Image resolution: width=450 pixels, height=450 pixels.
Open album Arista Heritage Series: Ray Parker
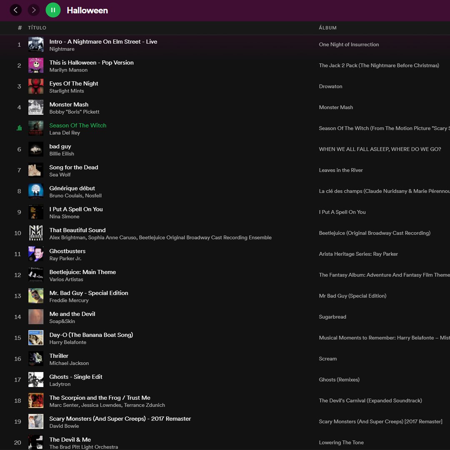358,254
